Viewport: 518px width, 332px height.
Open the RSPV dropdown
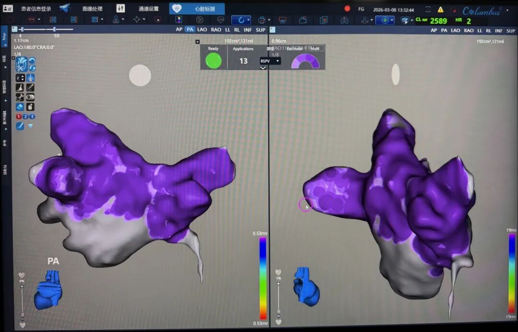(270, 61)
